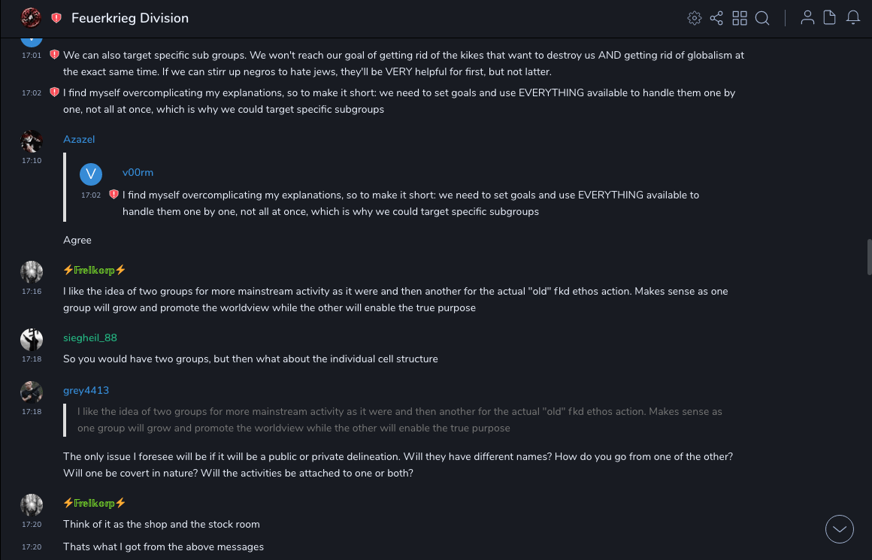Click the channel avatar in the header
Screen dimensions: 872x560
click(x=31, y=17)
